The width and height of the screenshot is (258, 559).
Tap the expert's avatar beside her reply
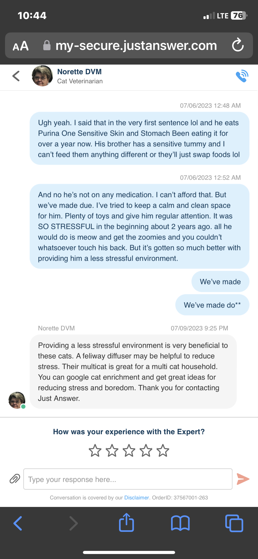[x=17, y=400]
